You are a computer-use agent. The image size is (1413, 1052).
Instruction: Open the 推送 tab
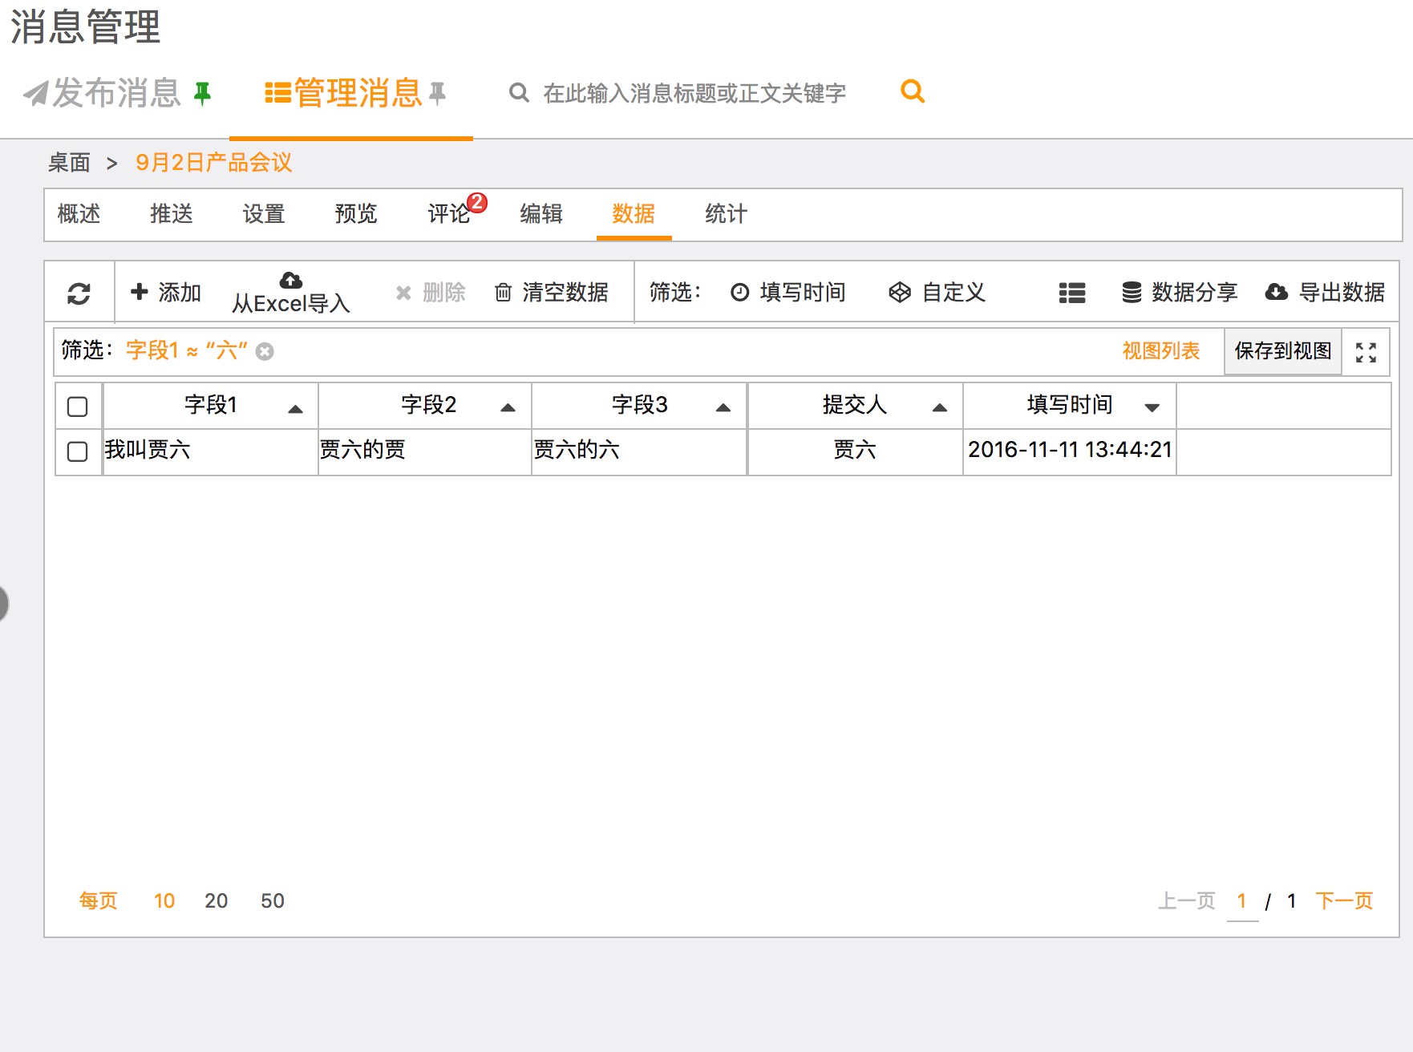pos(172,214)
